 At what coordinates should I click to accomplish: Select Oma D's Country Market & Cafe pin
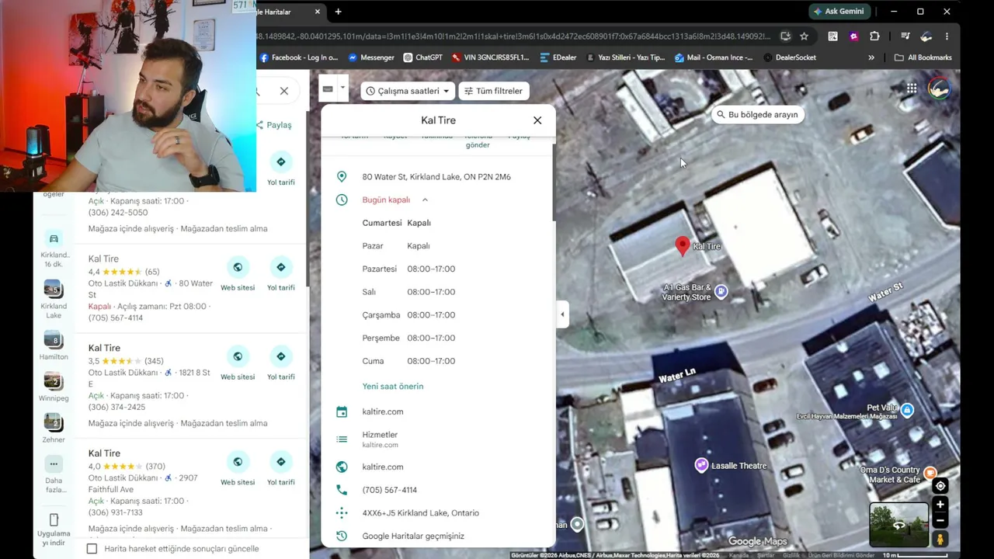(930, 473)
